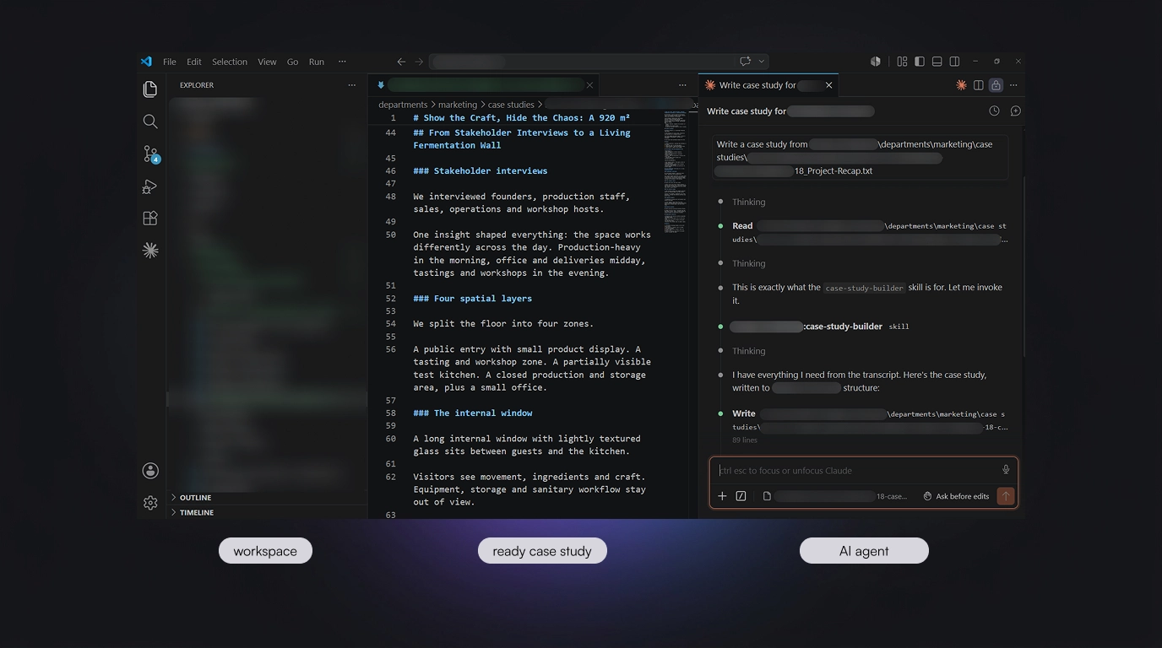This screenshot has width=1162, height=648.
Task: Open more actions in Claude editor group
Action: 1013,85
